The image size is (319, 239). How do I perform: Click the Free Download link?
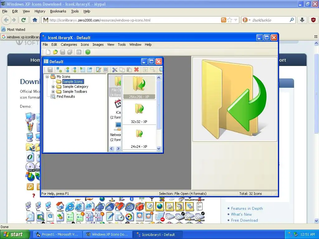coord(244,220)
